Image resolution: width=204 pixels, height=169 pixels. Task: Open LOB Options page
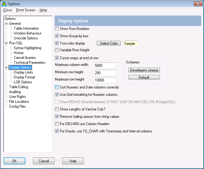(23, 82)
